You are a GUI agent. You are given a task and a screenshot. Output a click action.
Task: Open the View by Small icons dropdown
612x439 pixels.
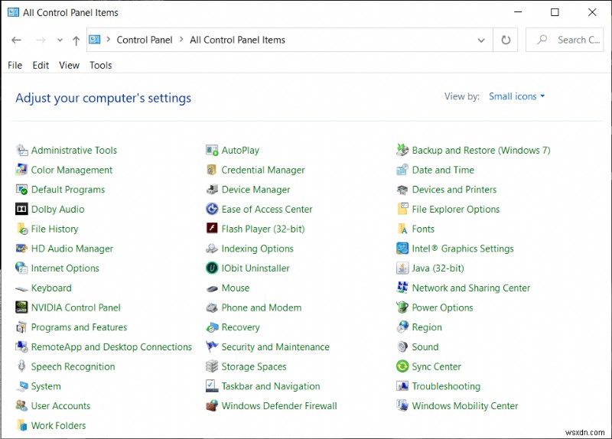(x=517, y=96)
